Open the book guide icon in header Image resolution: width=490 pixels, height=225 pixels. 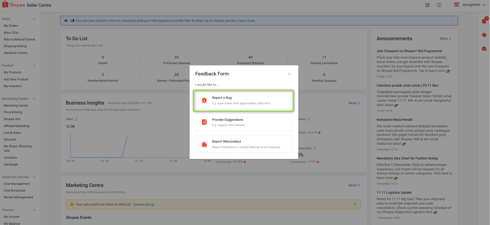[x=439, y=5]
